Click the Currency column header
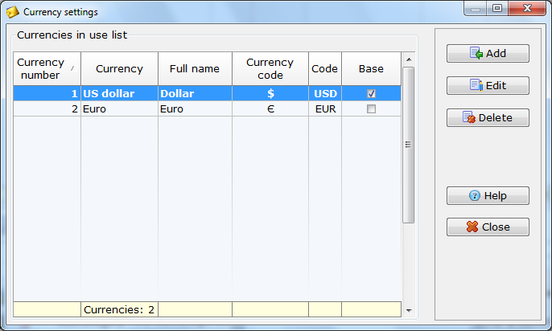This screenshot has width=552, height=331. click(x=119, y=69)
